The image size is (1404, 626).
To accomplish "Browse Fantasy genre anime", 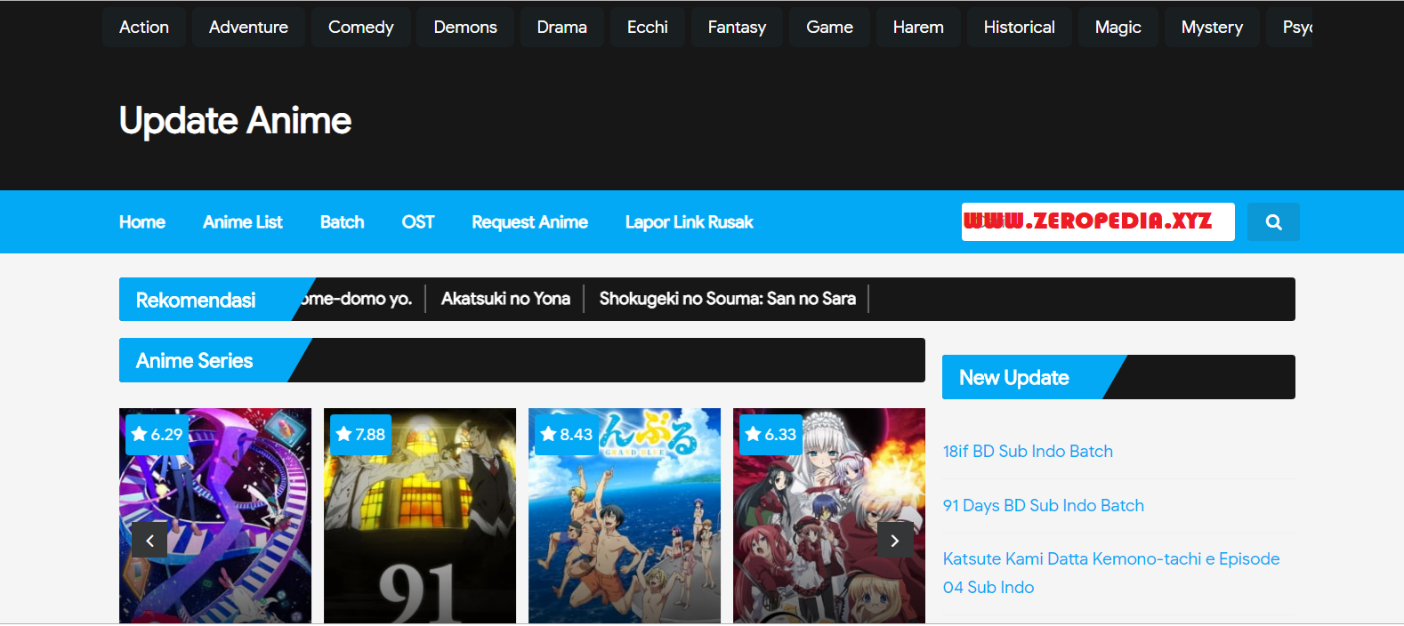I will click(x=737, y=27).
